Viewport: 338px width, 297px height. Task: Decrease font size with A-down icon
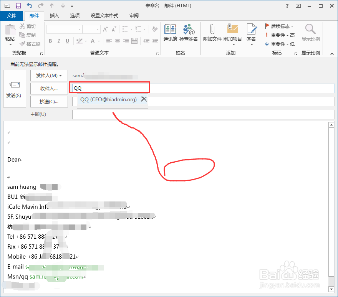(x=114, y=29)
